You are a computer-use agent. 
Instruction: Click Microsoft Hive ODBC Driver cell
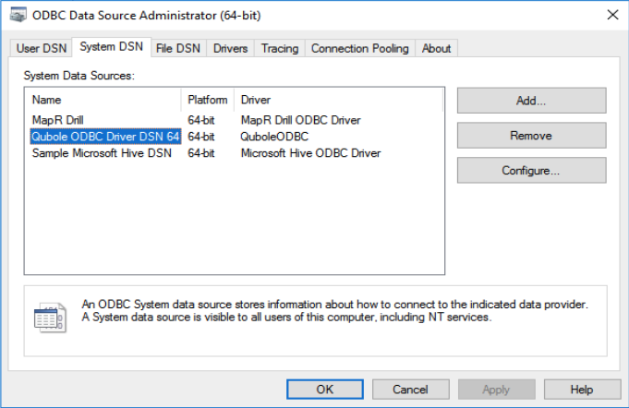[310, 153]
